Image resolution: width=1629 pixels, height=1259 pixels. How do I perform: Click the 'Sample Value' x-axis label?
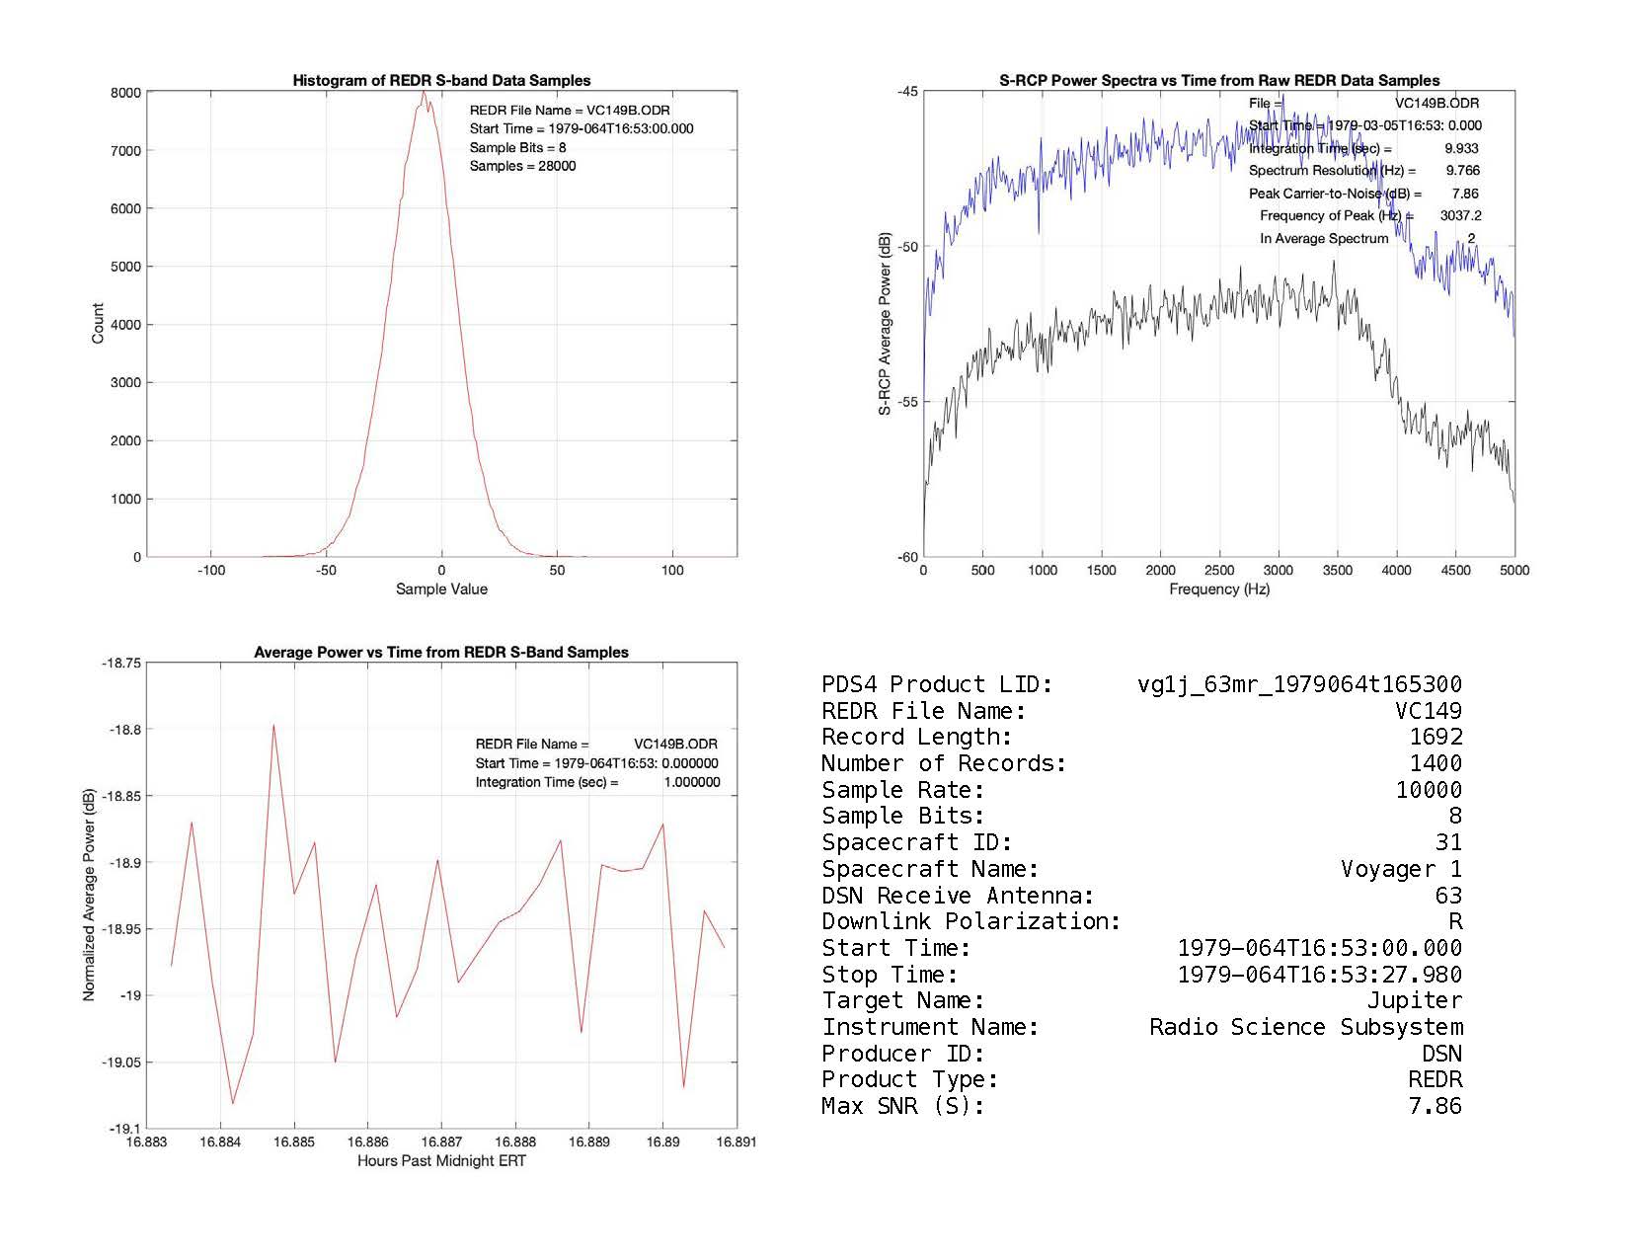441,590
